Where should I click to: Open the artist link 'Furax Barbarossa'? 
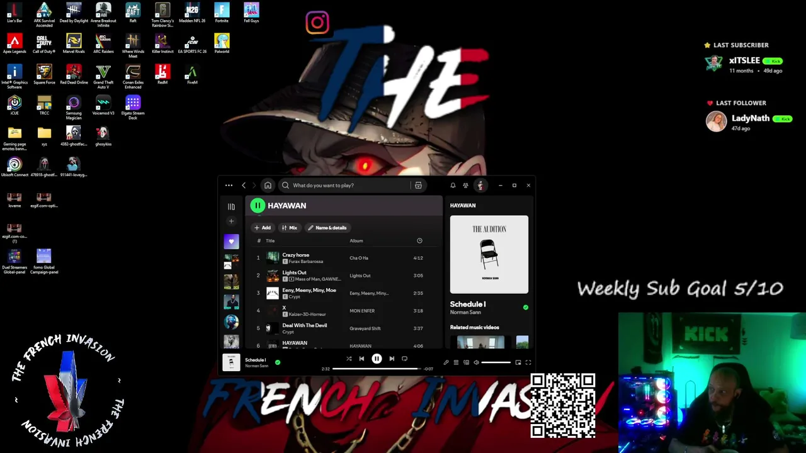coord(306,262)
